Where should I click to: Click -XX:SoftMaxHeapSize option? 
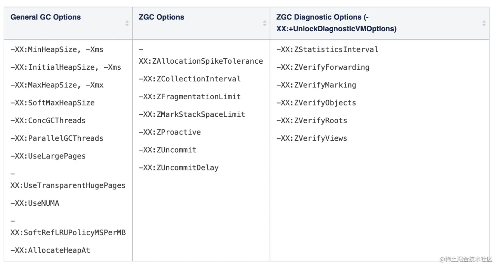coord(53,103)
